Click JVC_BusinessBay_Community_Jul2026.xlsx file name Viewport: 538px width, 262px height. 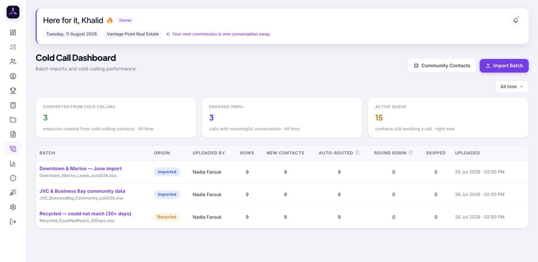pos(81,198)
